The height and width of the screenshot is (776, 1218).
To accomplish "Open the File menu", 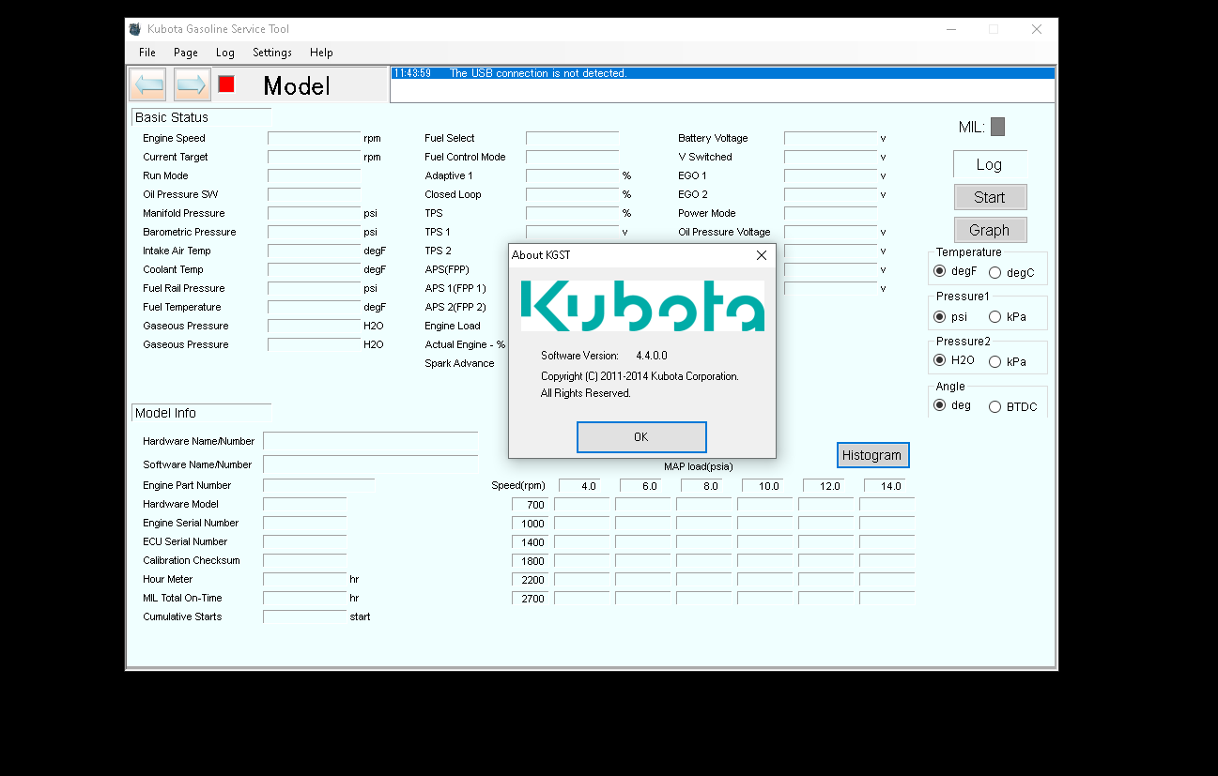I will coord(147,53).
